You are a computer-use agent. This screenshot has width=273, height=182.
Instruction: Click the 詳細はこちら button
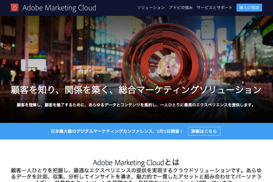click(x=204, y=131)
